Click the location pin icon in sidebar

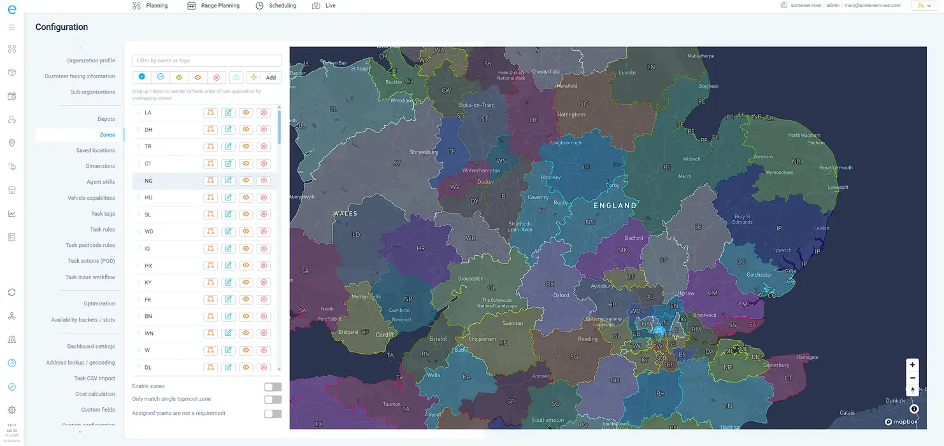pyautogui.click(x=11, y=143)
